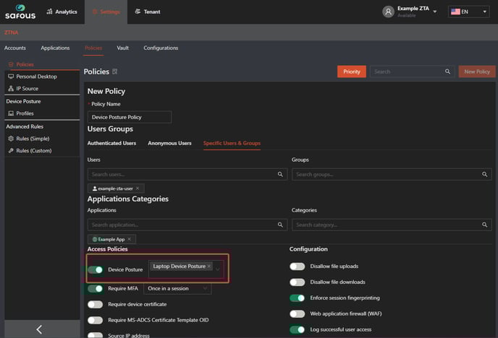
Task: Toggle the Source IP address switch
Action: click(96, 335)
